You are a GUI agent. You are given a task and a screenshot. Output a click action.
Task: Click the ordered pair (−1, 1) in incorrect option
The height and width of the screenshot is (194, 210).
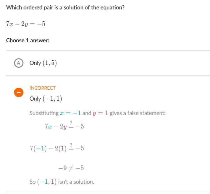point(52,99)
